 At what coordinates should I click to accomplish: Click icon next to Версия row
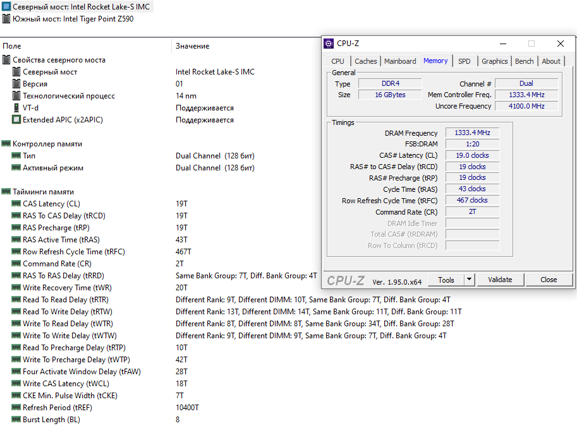(x=16, y=84)
